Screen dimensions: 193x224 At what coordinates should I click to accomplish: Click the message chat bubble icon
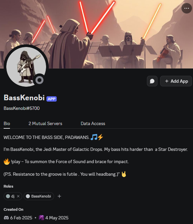click(x=152, y=81)
